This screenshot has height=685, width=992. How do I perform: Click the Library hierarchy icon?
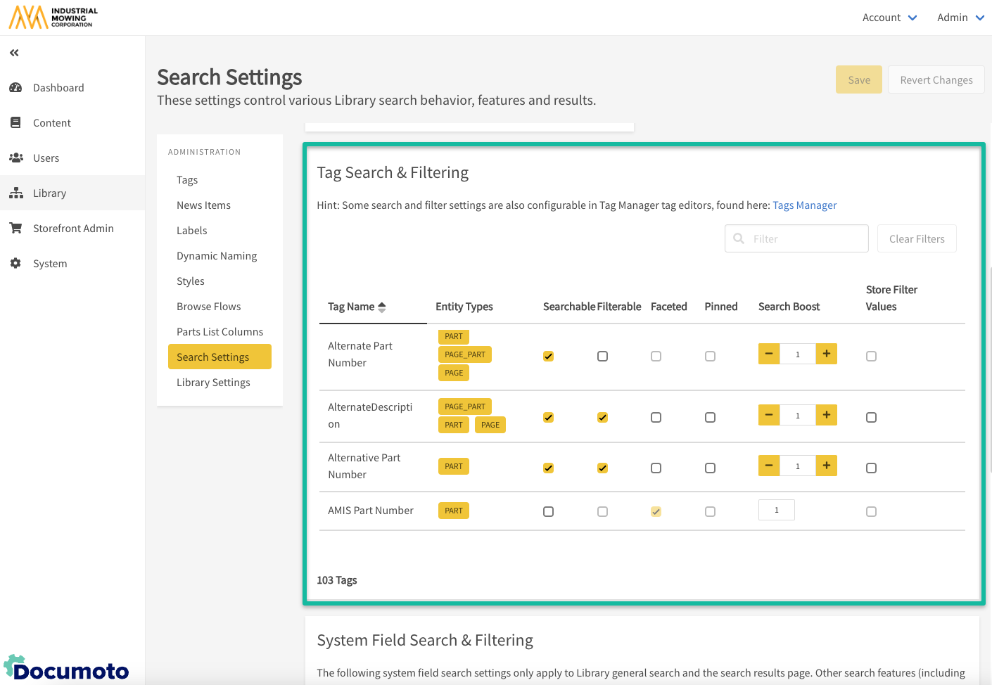click(15, 193)
